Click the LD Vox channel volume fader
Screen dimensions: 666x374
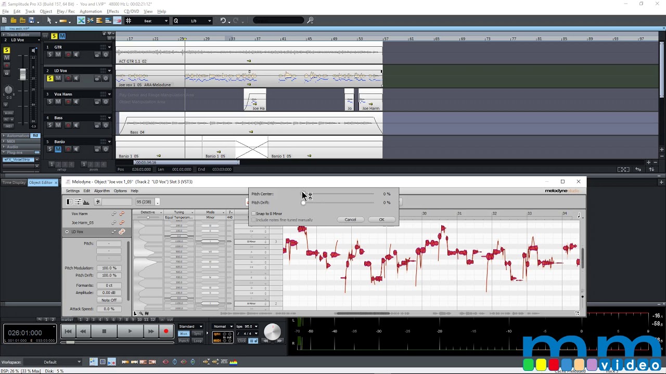point(22,75)
